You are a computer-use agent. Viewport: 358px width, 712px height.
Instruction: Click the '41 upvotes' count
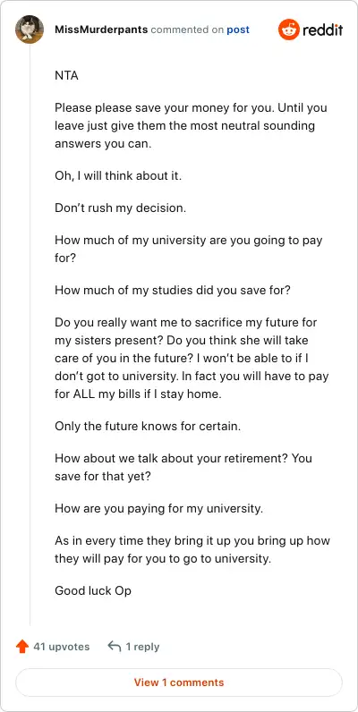(x=62, y=647)
